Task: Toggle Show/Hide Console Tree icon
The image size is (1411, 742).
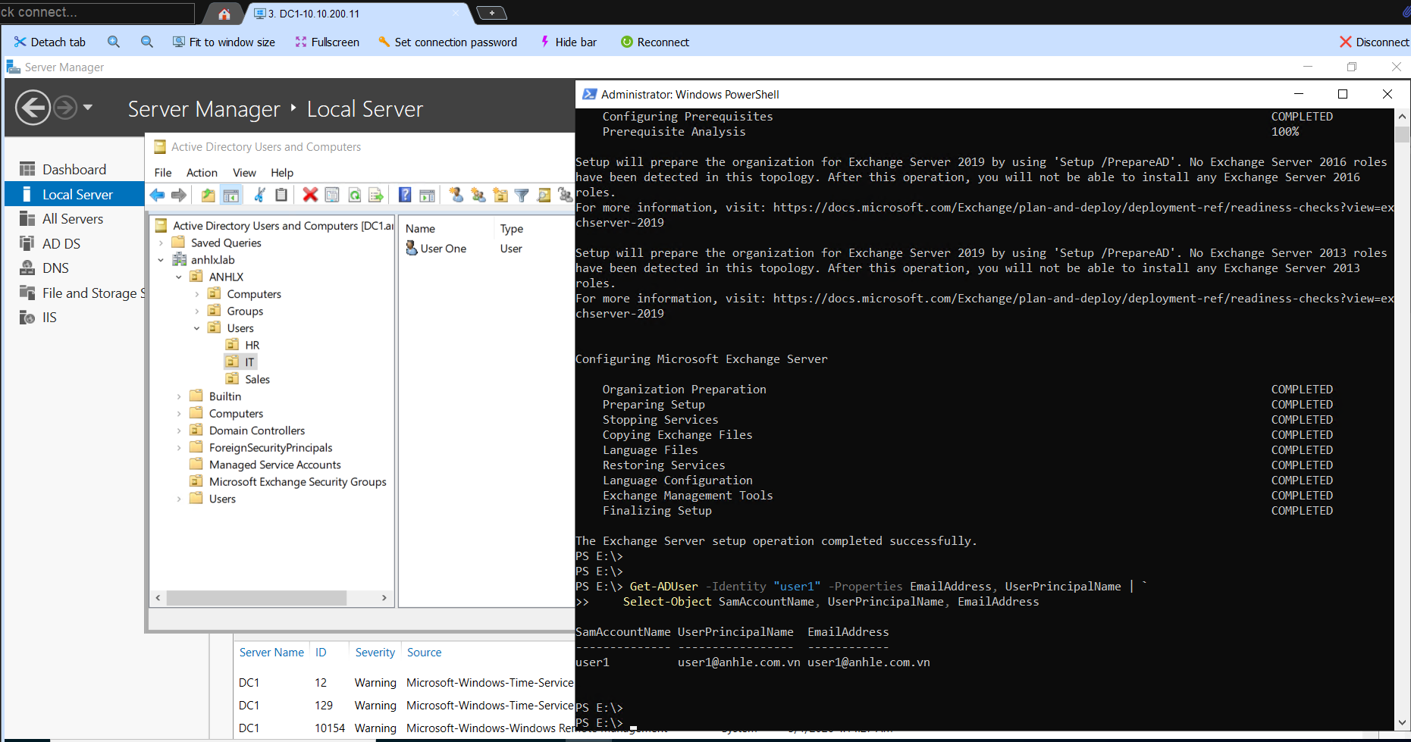Action: [x=231, y=196]
